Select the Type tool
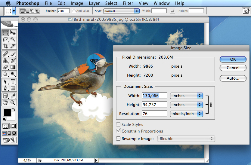 point(13,82)
